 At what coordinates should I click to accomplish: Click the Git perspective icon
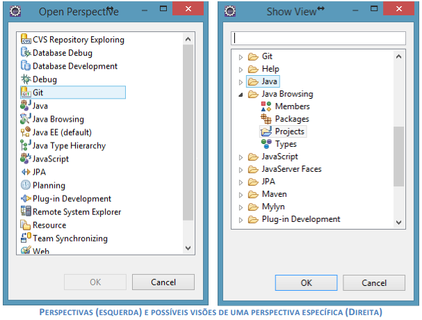tap(26, 92)
